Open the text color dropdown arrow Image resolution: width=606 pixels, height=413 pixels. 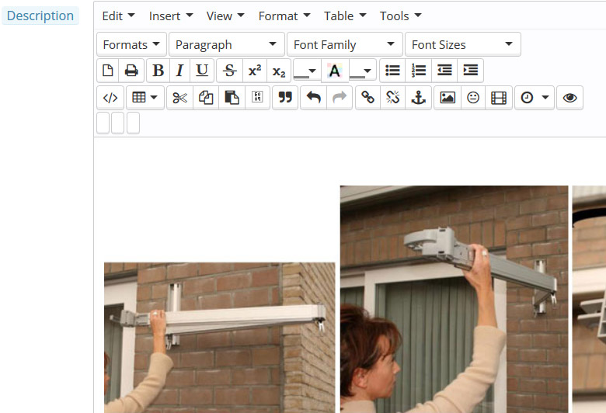pyautogui.click(x=312, y=71)
